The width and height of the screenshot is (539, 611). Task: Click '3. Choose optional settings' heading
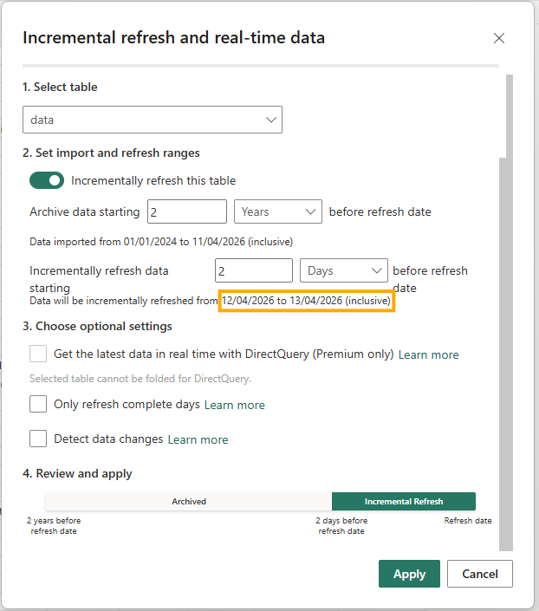point(97,326)
